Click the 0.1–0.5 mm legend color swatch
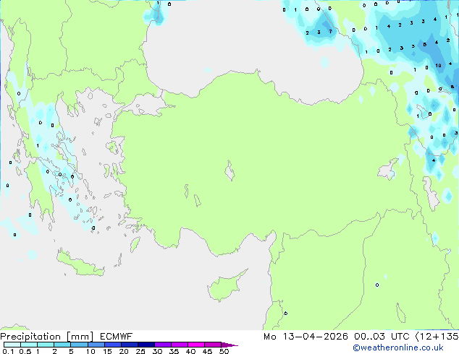 (12, 345)
